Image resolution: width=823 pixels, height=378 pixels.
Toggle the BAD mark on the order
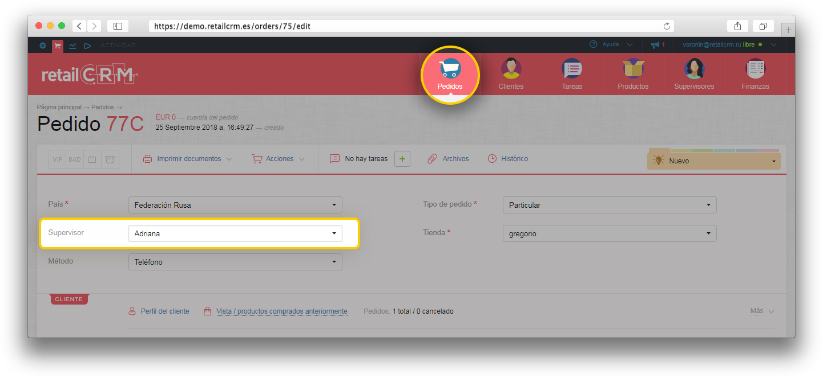(75, 159)
